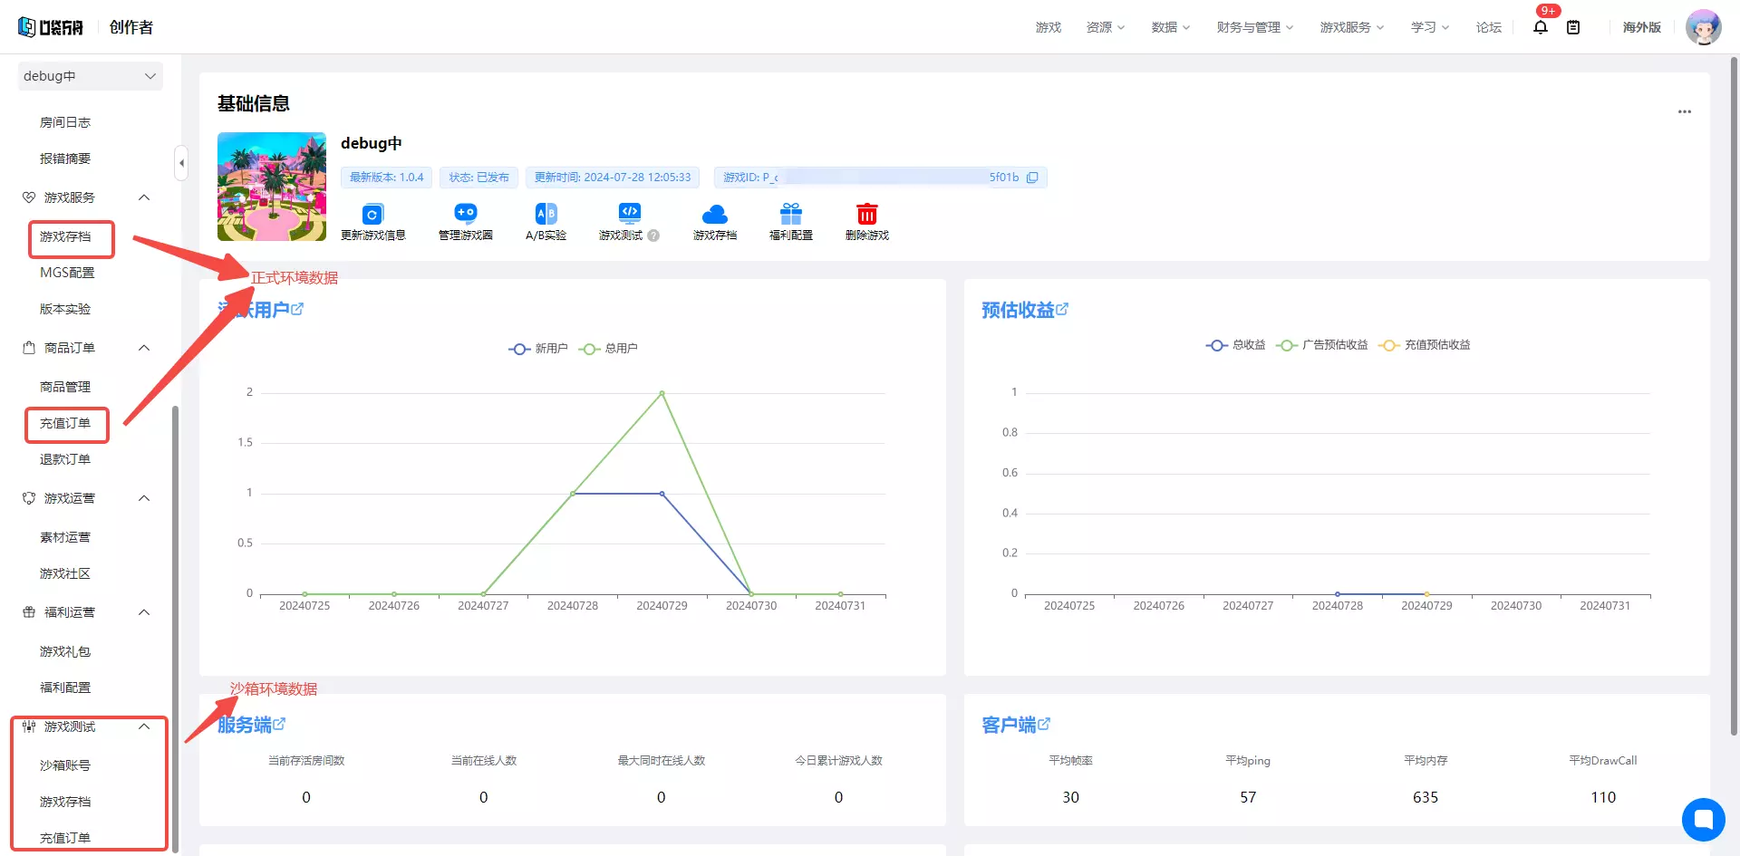
Task: Open the notification bell
Action: (x=1541, y=27)
